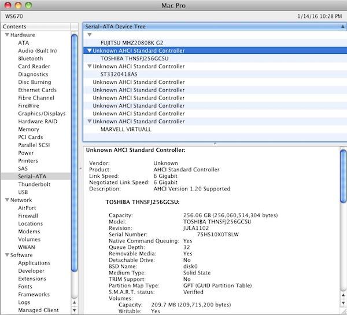Collapse the Network section triangle
This screenshot has width=347, height=315.
[7, 200]
